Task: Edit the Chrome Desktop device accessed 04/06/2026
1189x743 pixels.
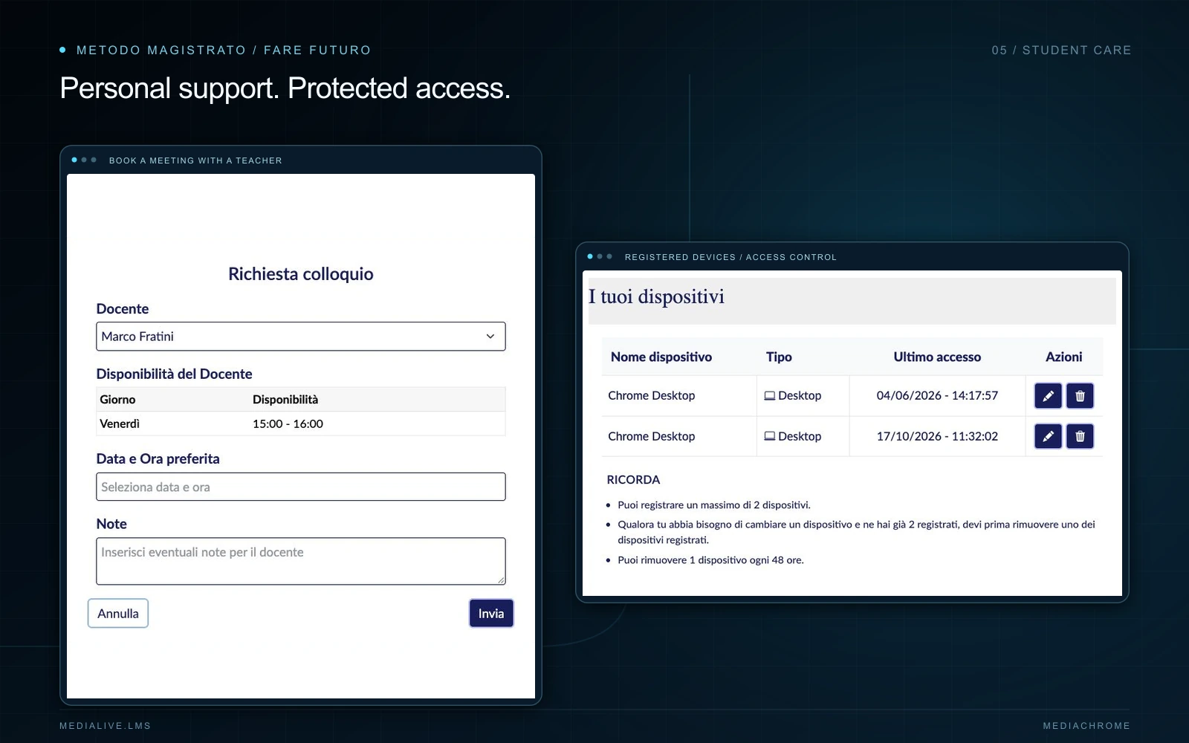Action: click(1048, 396)
